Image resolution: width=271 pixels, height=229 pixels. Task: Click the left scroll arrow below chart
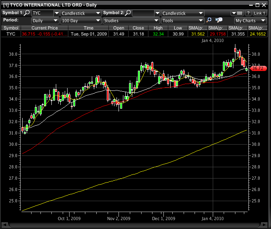pos(4,225)
